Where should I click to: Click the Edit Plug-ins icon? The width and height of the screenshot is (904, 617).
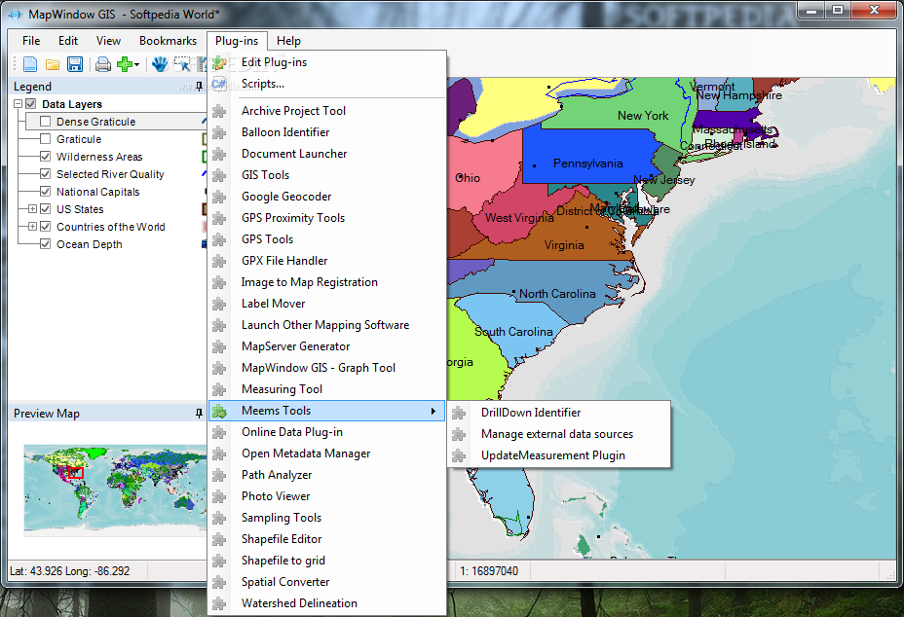coord(219,62)
